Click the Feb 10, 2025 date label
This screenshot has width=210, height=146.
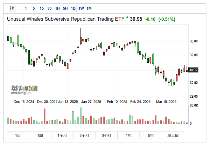tap(117, 102)
